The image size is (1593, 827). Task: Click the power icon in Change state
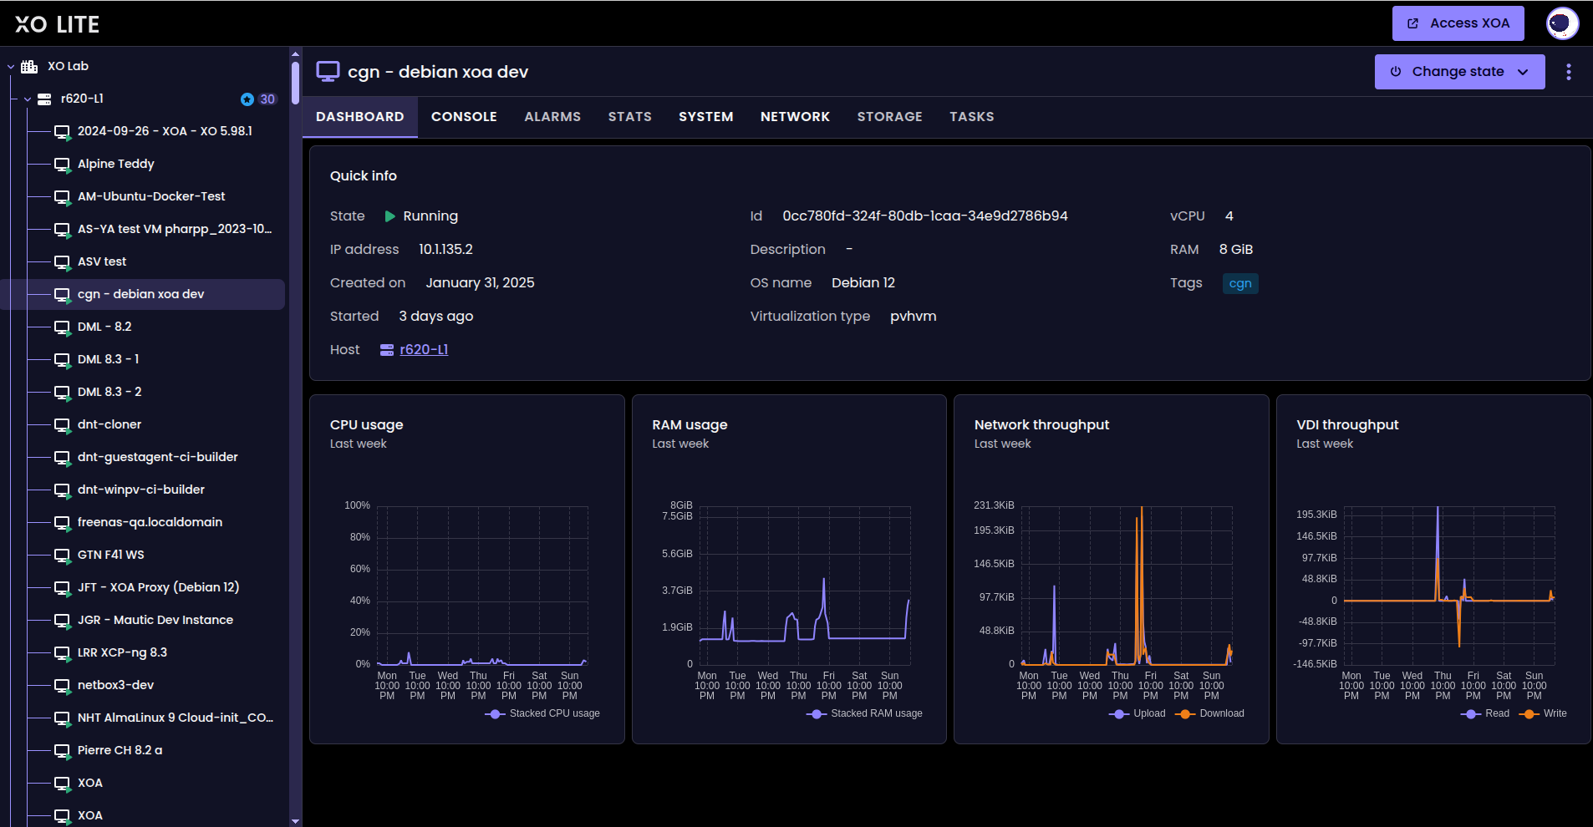(x=1396, y=72)
